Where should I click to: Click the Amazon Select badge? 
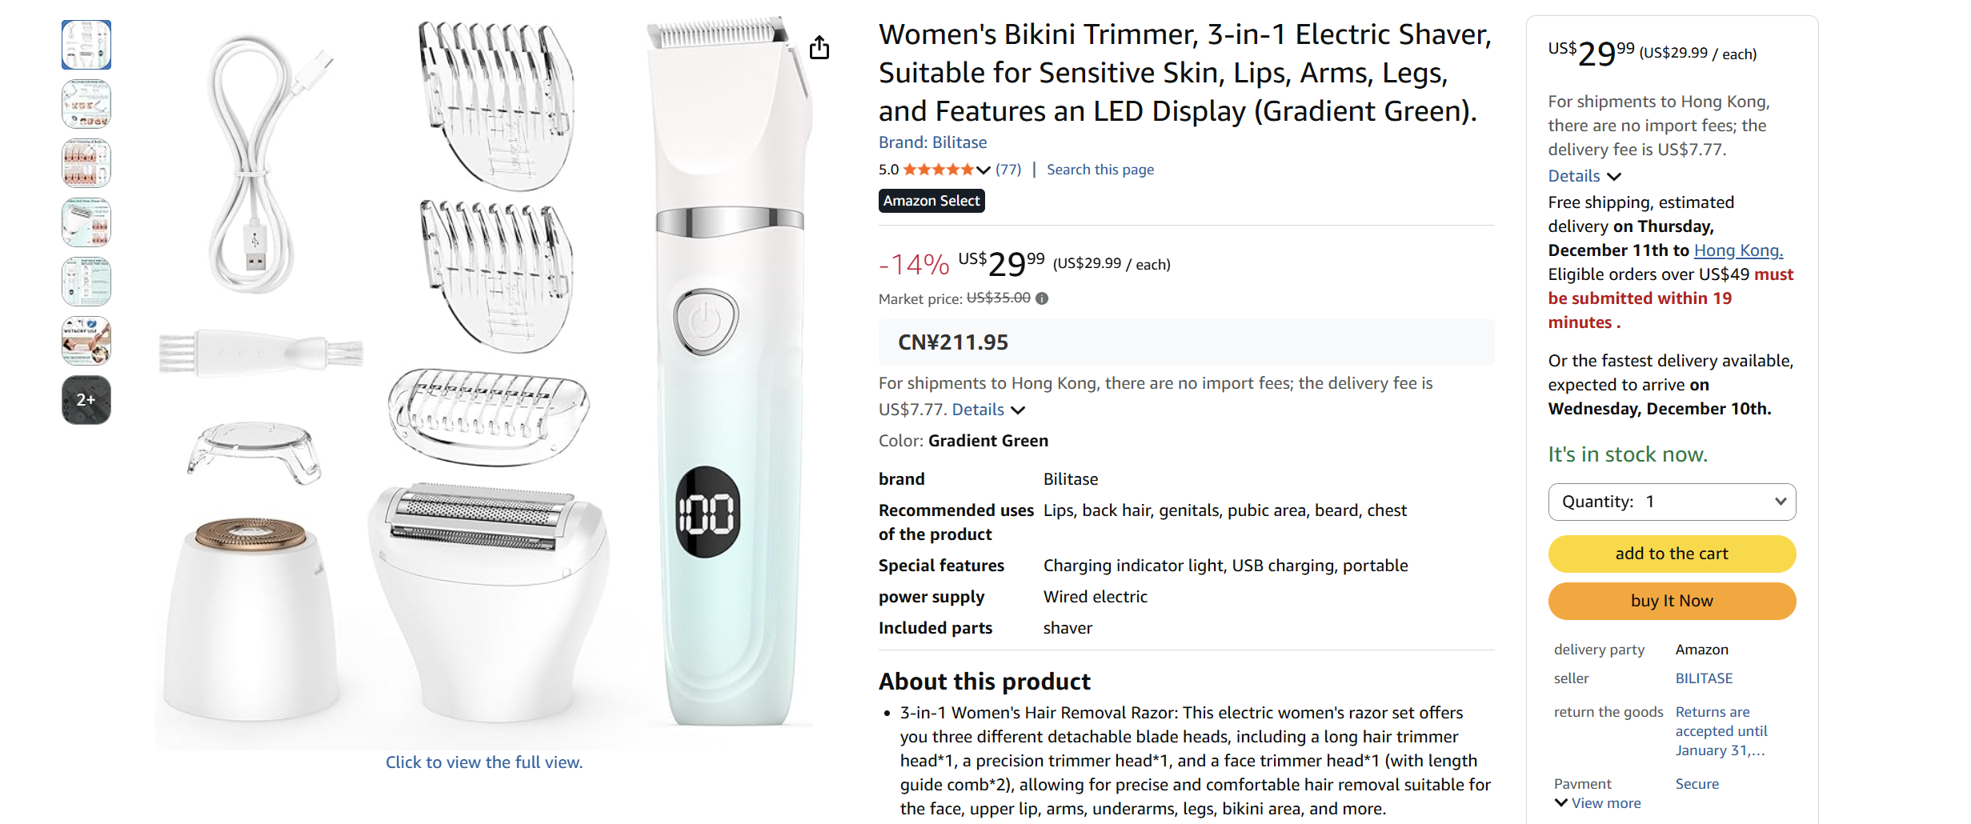pyautogui.click(x=931, y=200)
